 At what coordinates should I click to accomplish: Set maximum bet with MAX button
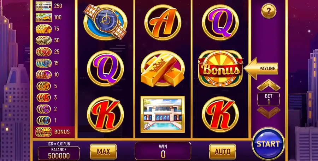(103, 151)
